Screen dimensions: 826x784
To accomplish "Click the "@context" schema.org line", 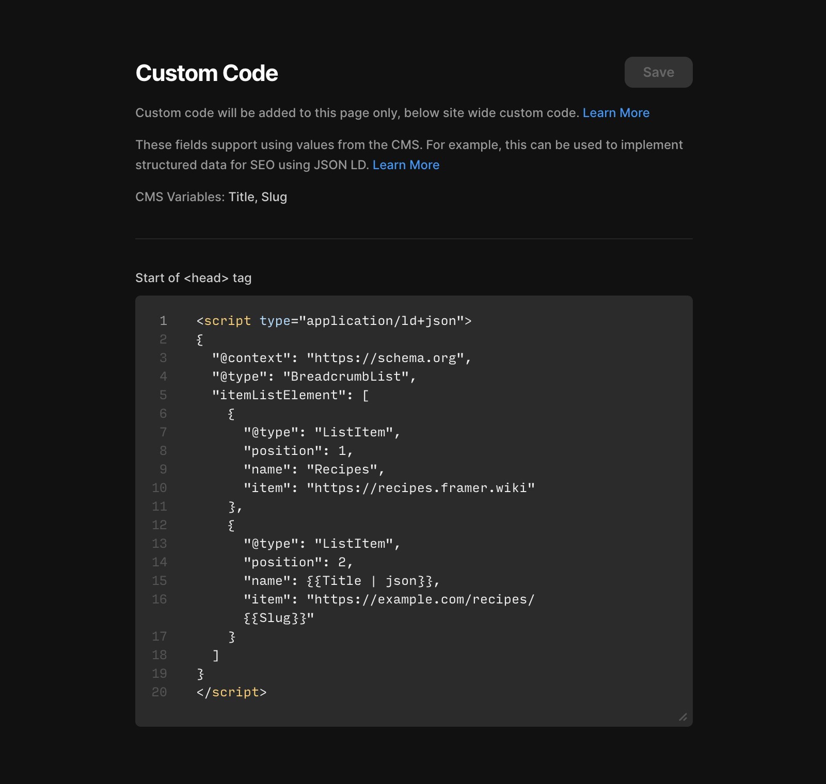I will coord(342,358).
